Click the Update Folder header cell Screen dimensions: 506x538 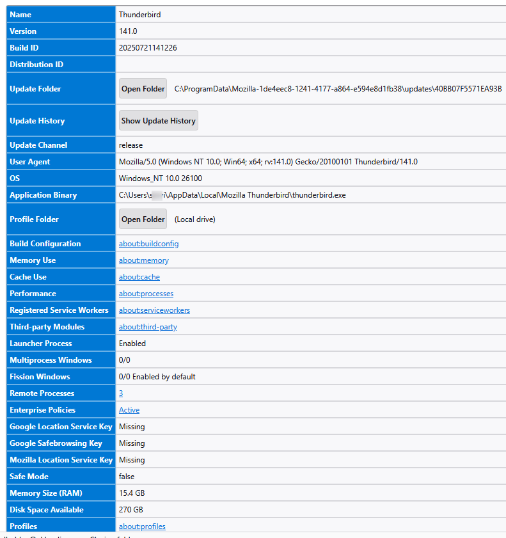[x=61, y=88]
